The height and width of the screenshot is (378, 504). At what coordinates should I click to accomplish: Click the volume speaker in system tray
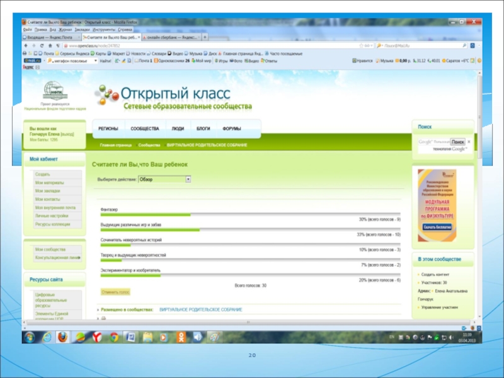tap(451, 337)
